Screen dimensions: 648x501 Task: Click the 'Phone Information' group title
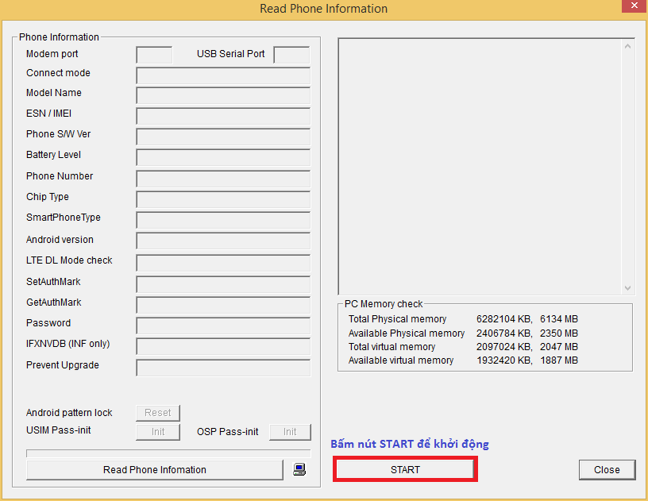(59, 37)
